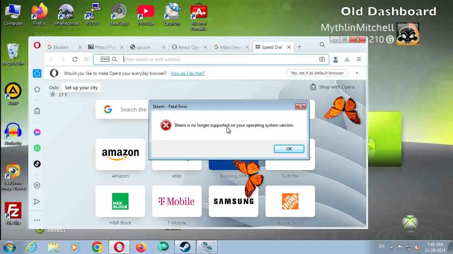Click the 'How do I do that?' link

188,73
